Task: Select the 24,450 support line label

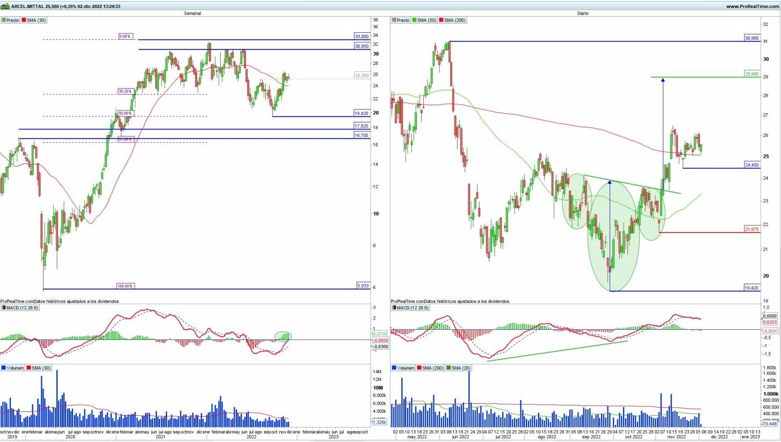Action: tap(752, 165)
